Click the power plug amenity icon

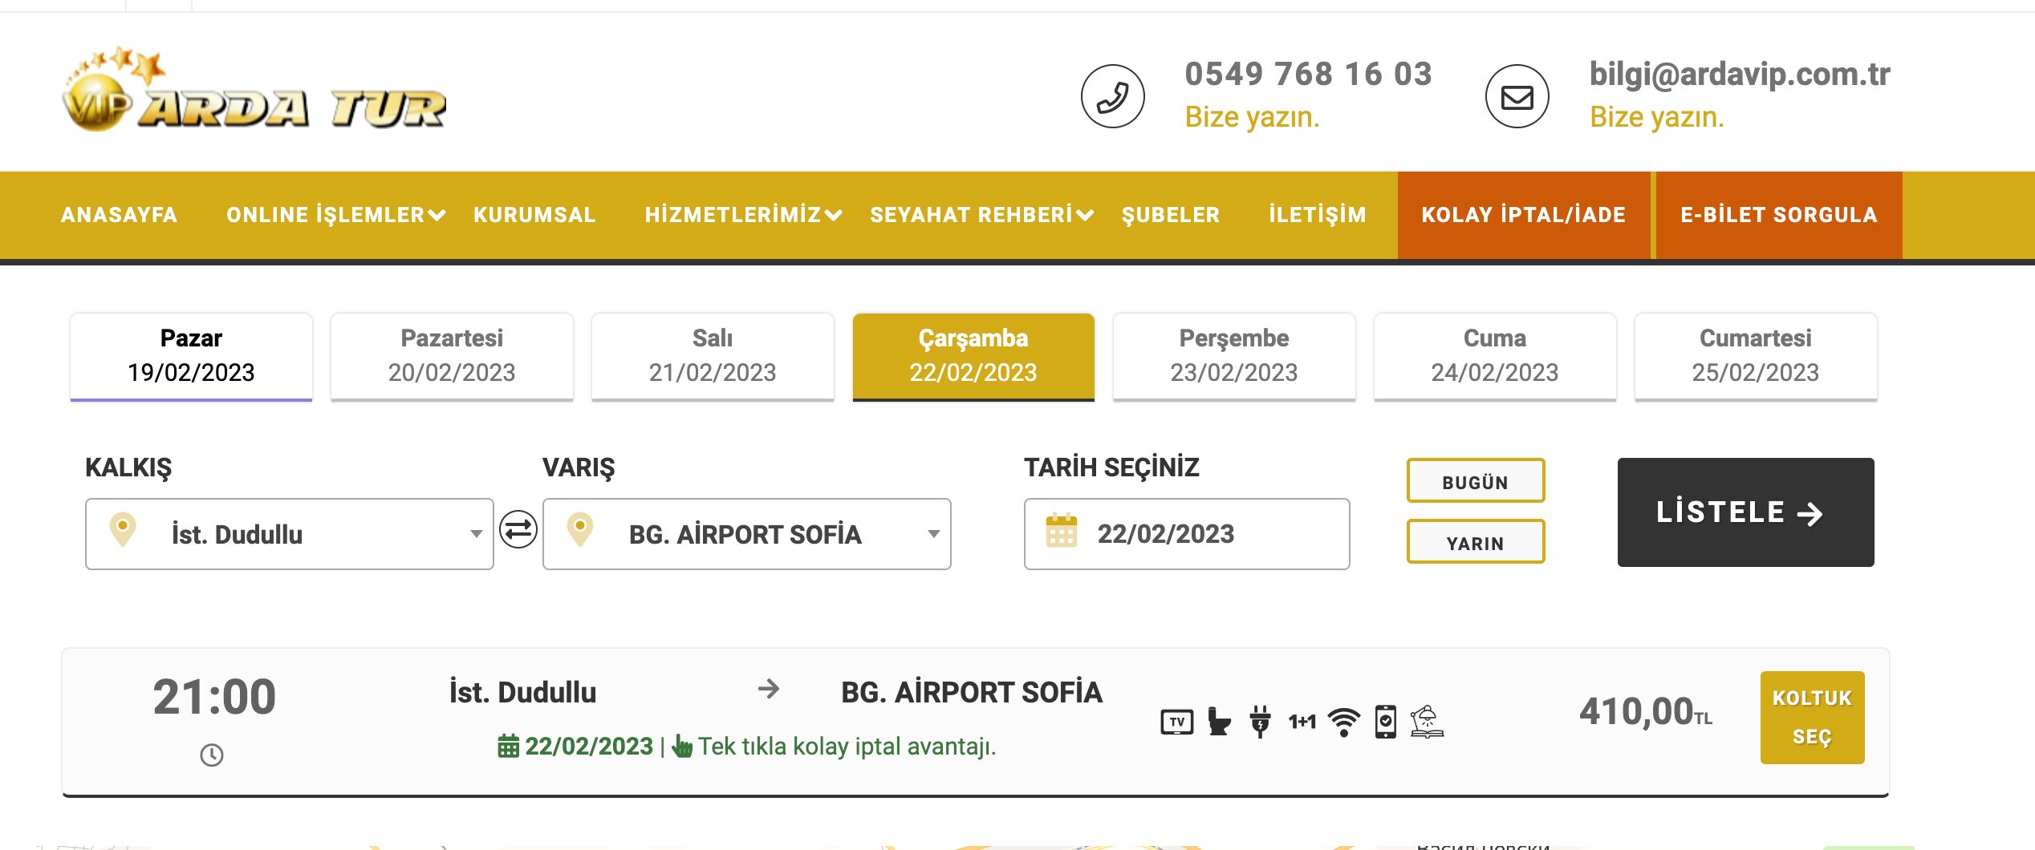tap(1260, 722)
